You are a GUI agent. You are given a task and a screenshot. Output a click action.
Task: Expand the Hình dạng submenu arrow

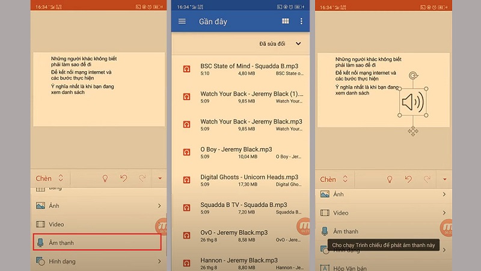159,261
